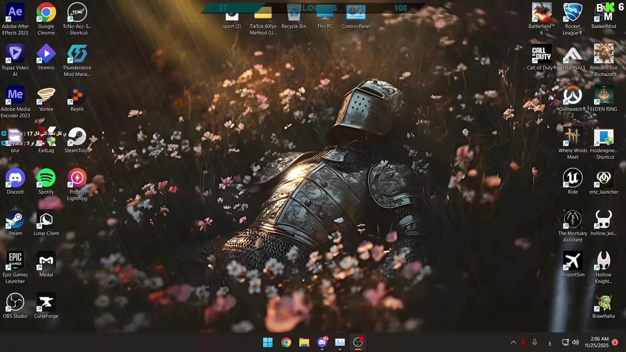Switch the Arabic input language indicator
The image size is (626, 352).
[x=550, y=343]
